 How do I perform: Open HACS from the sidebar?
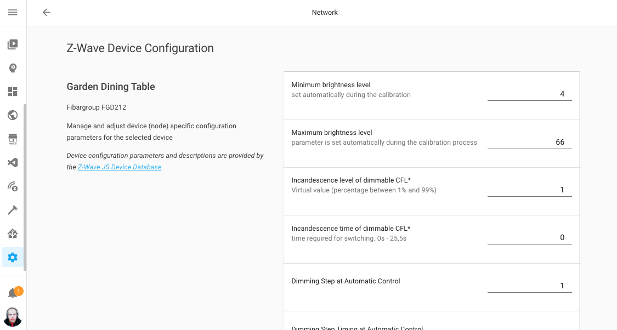pos(12,139)
